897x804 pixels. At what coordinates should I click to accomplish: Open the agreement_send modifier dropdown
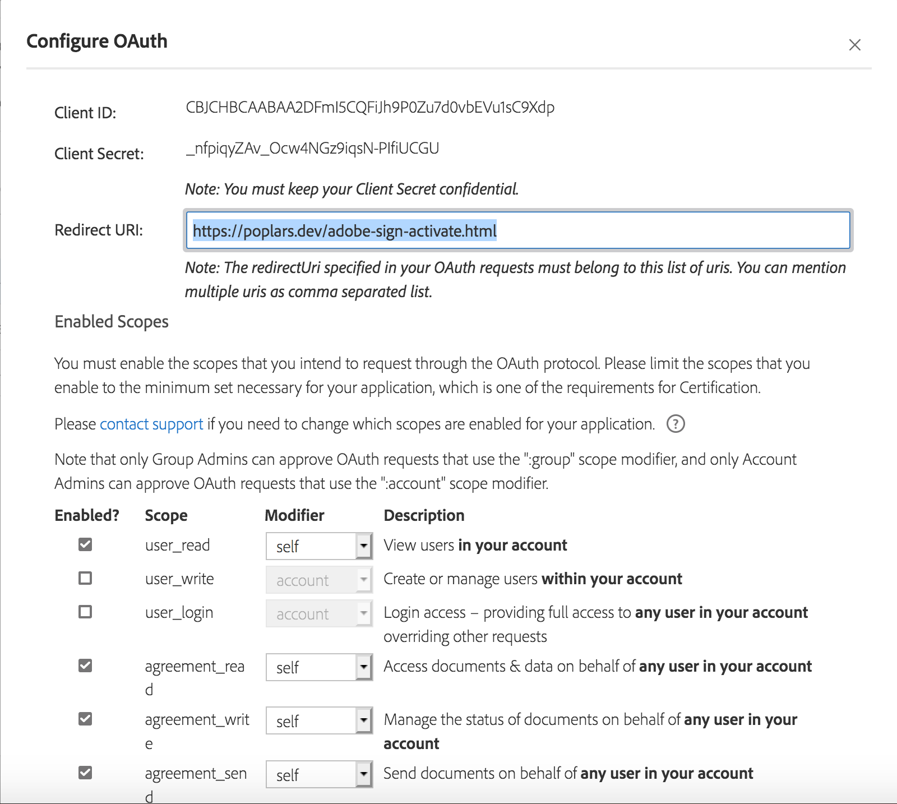[x=319, y=774]
